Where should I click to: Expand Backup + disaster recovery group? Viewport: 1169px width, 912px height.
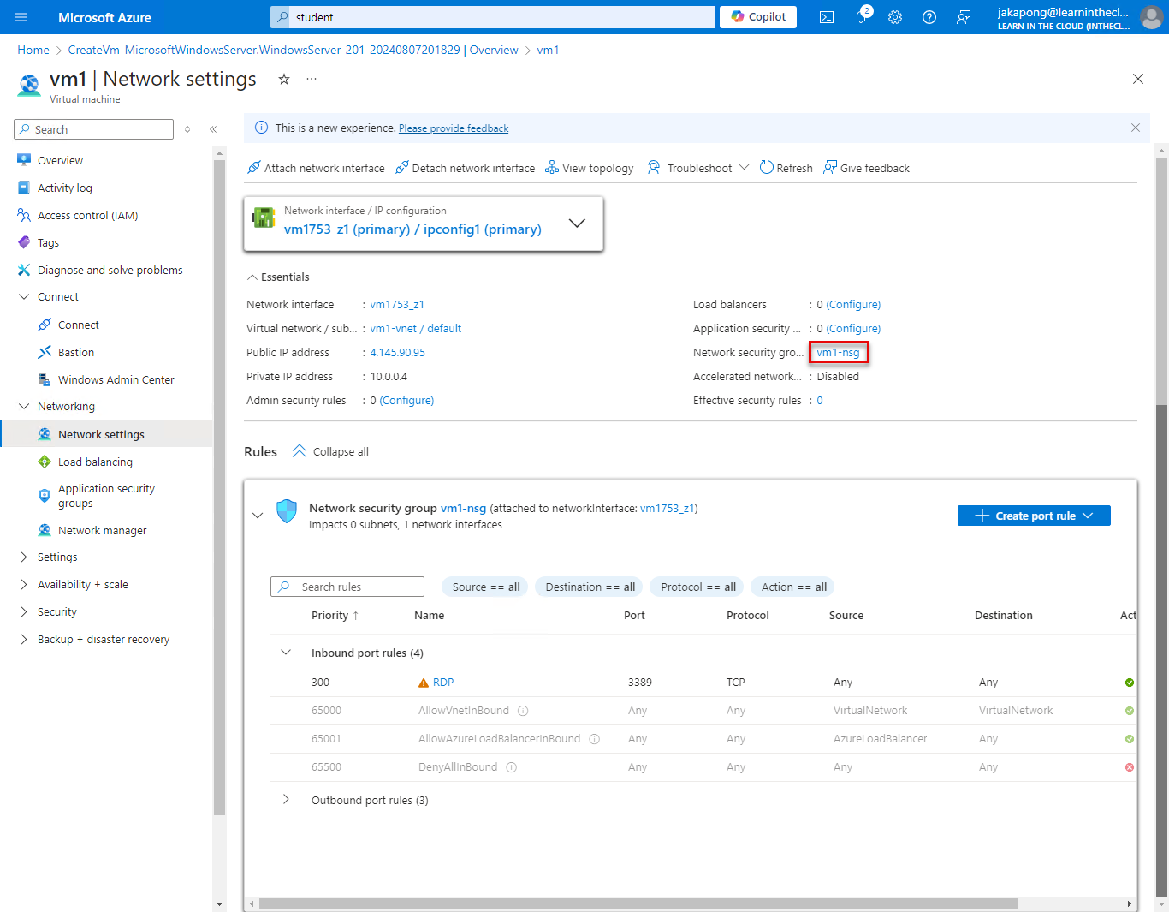click(x=24, y=640)
